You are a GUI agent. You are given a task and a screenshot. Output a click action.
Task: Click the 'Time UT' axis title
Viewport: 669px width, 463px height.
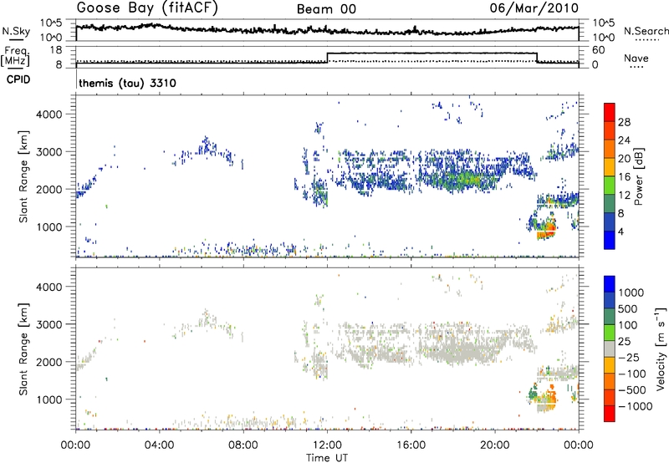click(327, 458)
